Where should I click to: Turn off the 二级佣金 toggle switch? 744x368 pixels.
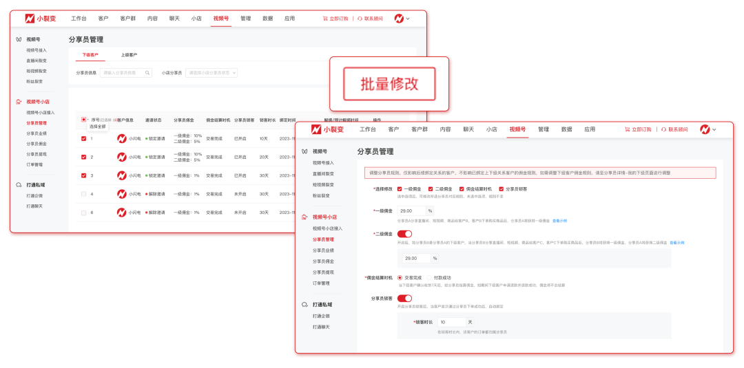point(405,234)
